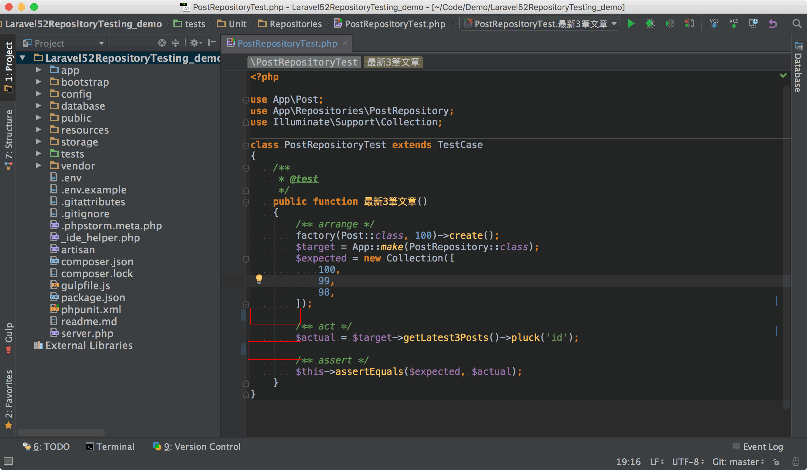Viewport: 807px width, 470px height.
Task: Expand the app folder
Action: pos(38,70)
